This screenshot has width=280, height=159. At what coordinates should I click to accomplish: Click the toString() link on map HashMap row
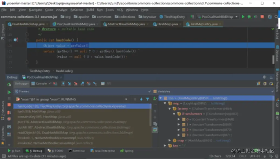click(223, 140)
